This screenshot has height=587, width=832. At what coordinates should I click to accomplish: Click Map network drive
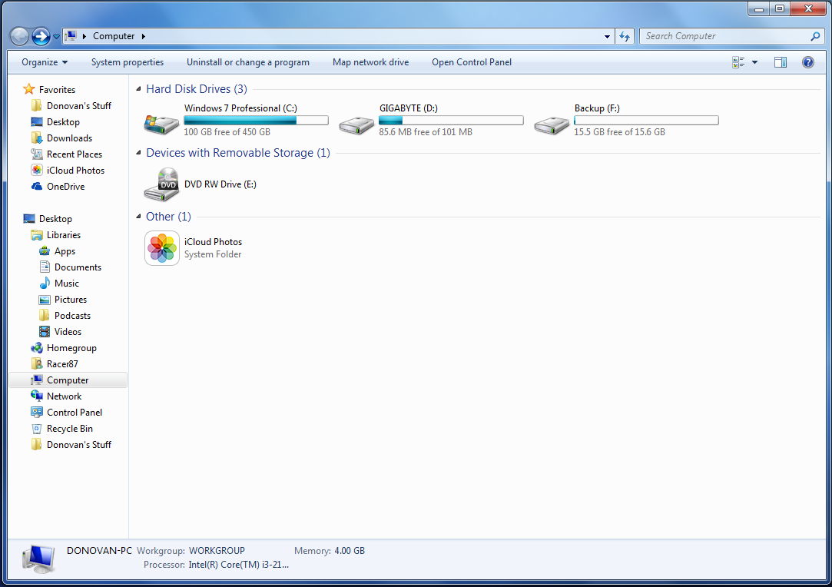tap(370, 62)
